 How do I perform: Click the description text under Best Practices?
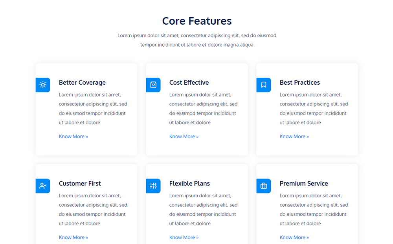(x=314, y=109)
